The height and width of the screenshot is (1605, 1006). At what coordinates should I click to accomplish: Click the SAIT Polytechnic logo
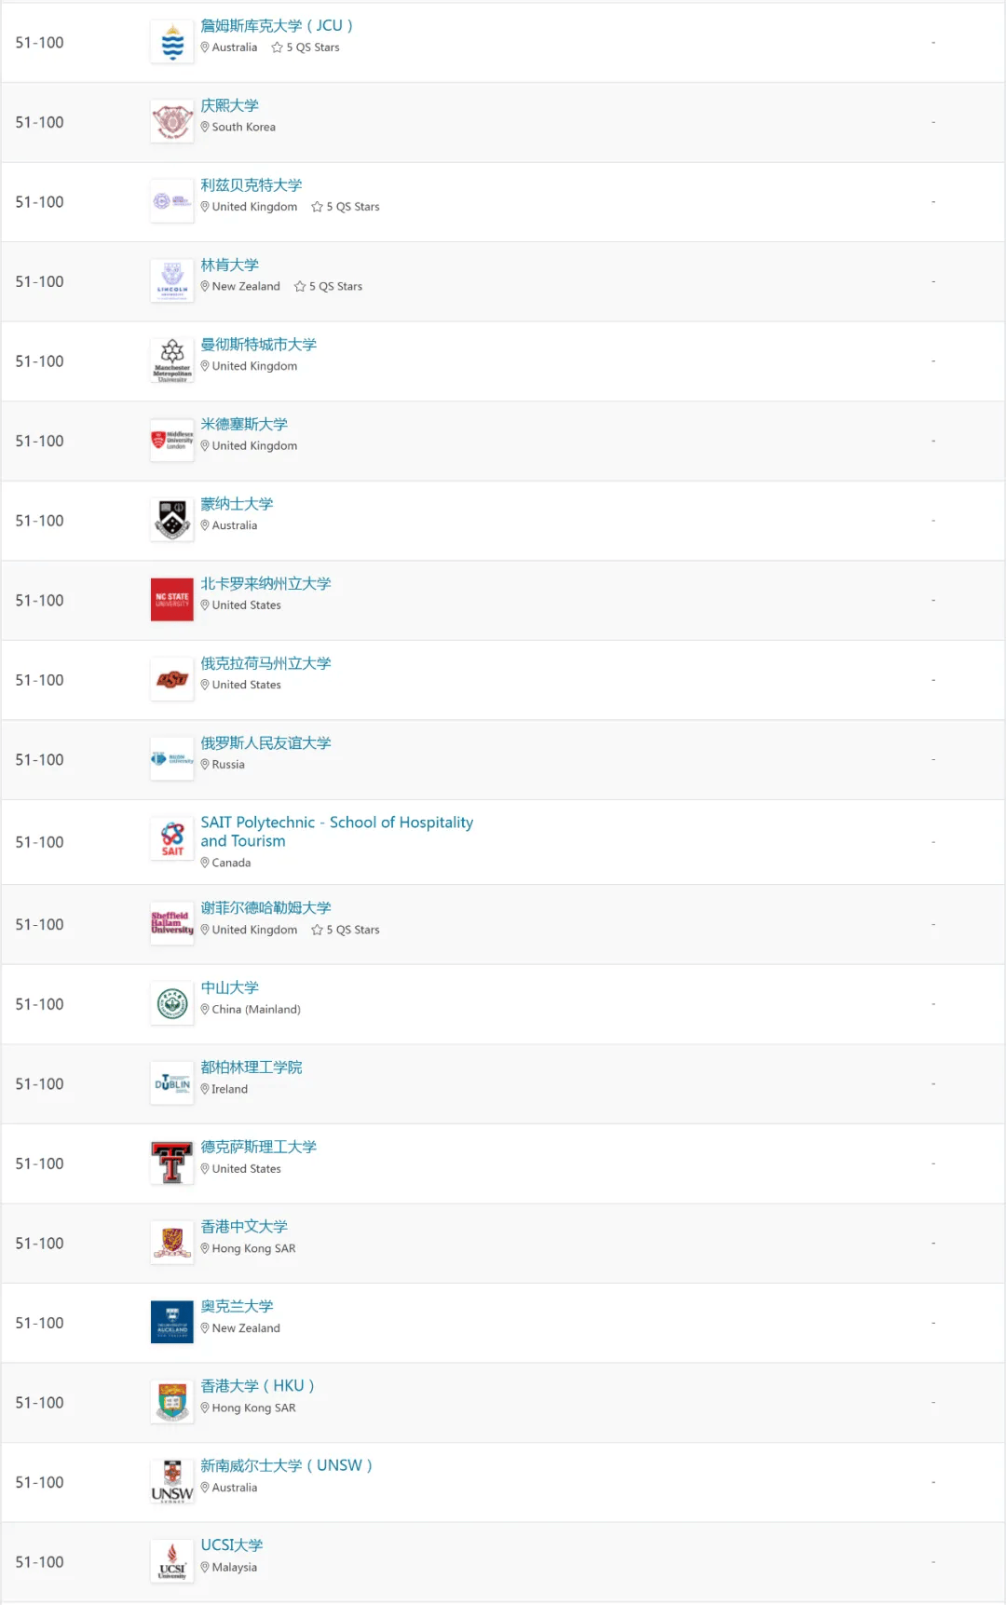(172, 839)
